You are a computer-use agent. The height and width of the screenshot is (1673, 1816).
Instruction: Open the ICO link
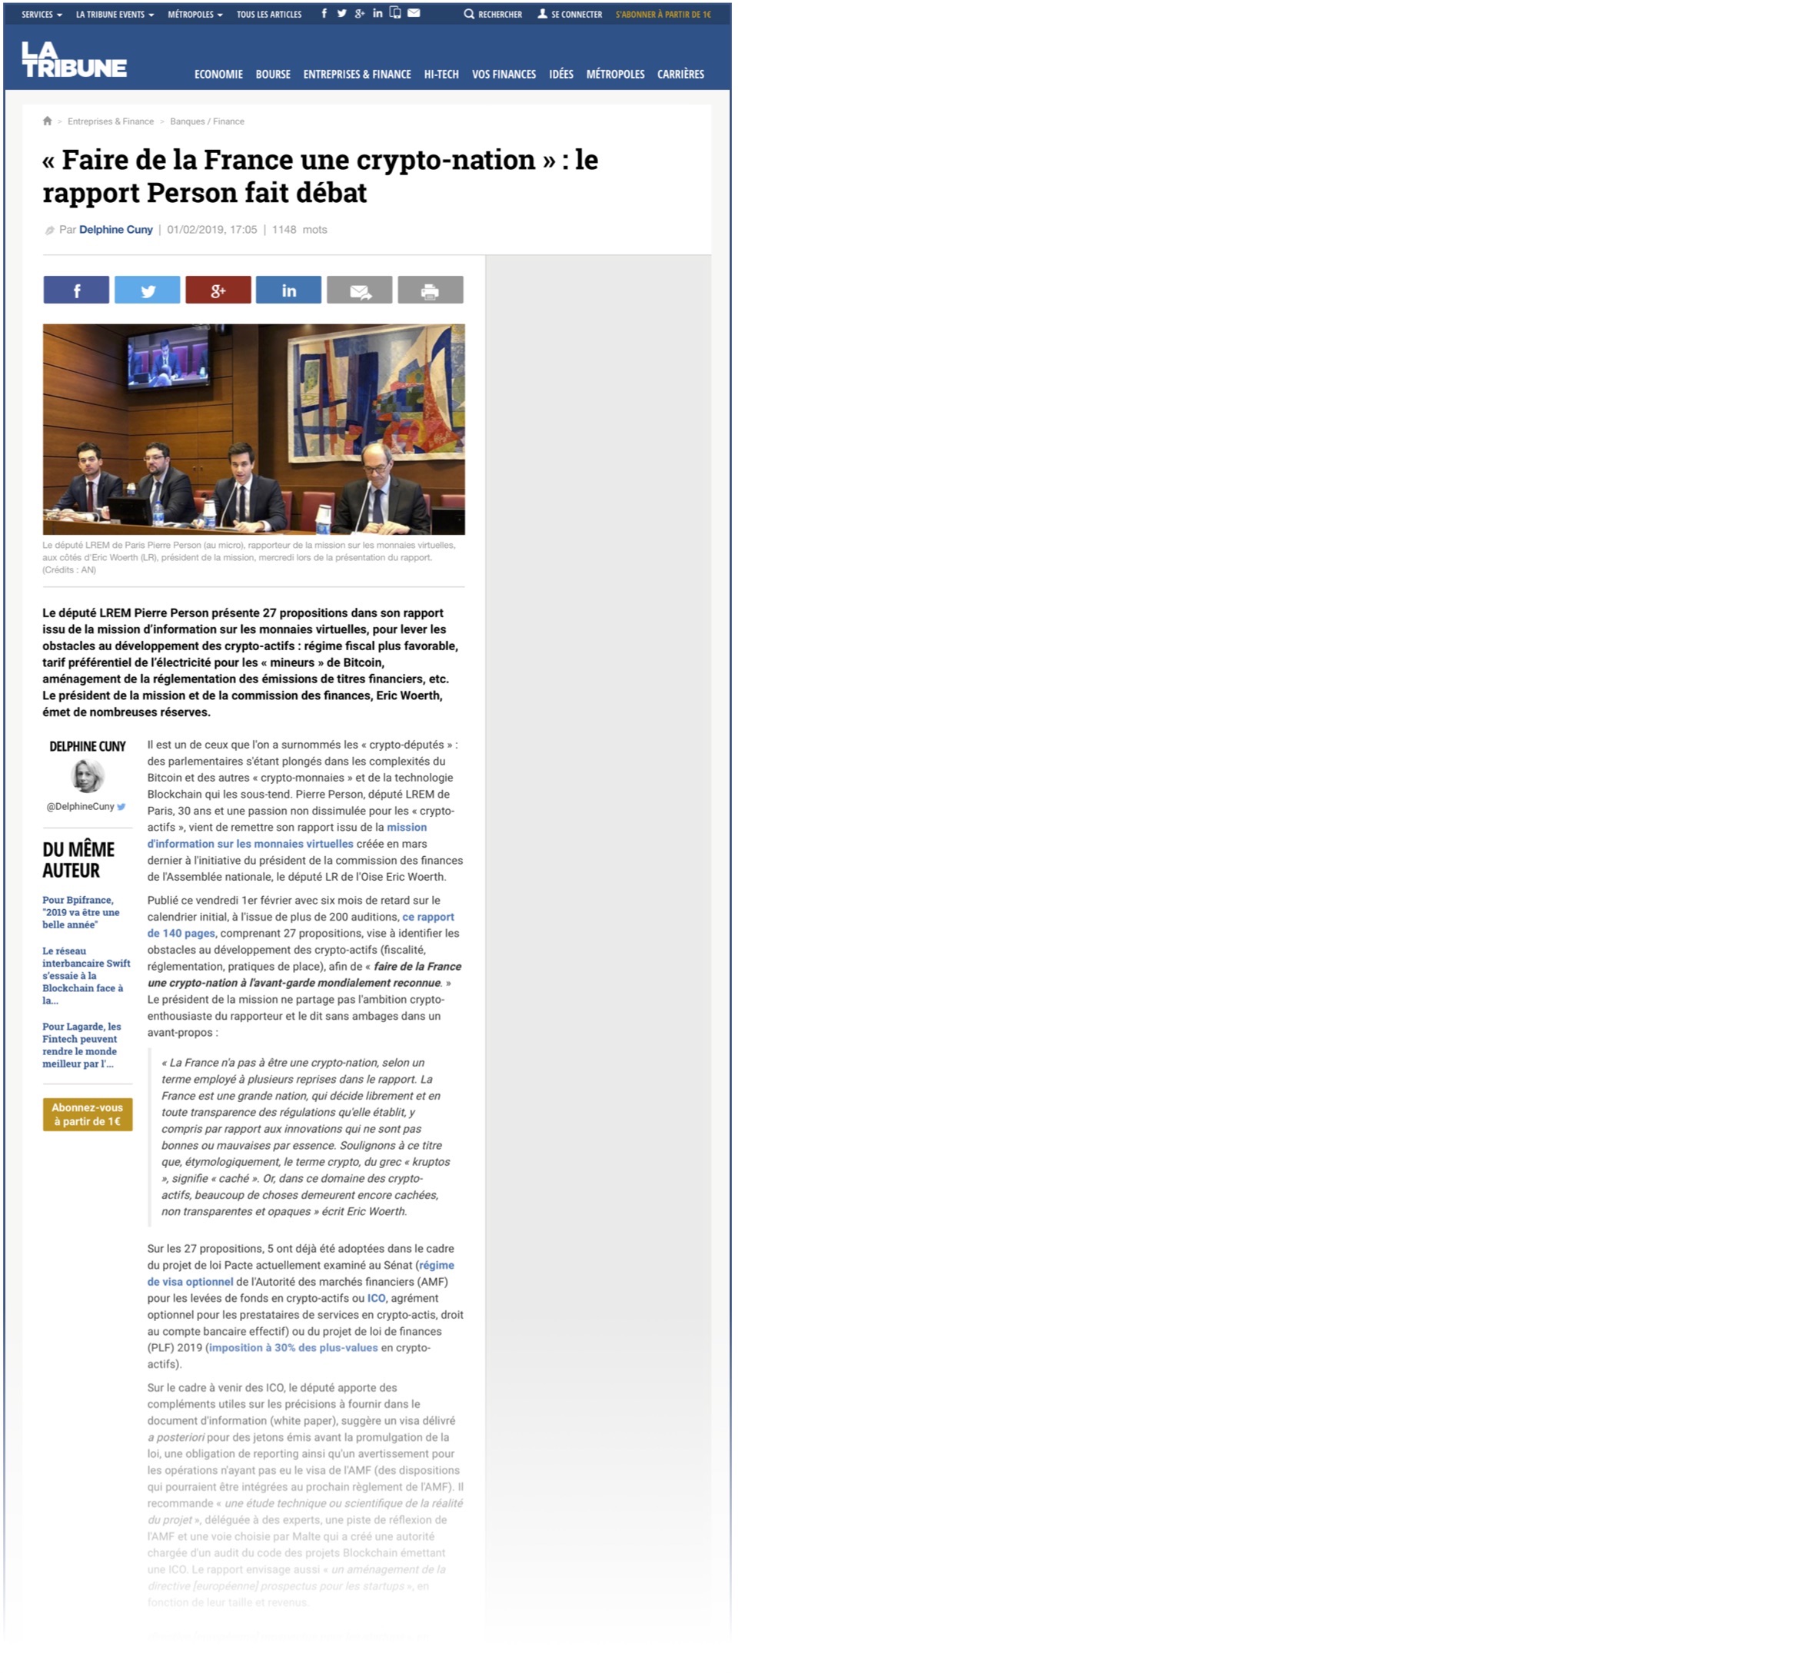[x=376, y=1298]
